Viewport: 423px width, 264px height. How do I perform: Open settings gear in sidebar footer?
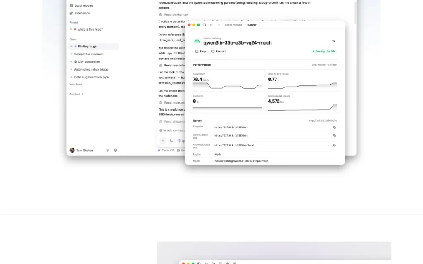116,150
